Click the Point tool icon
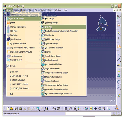 tap(119, 54)
